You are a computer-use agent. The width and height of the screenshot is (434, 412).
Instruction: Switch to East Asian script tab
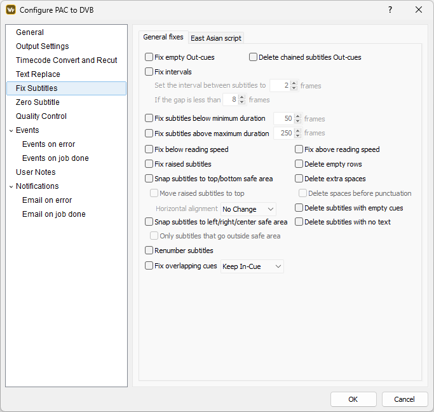[x=216, y=38]
